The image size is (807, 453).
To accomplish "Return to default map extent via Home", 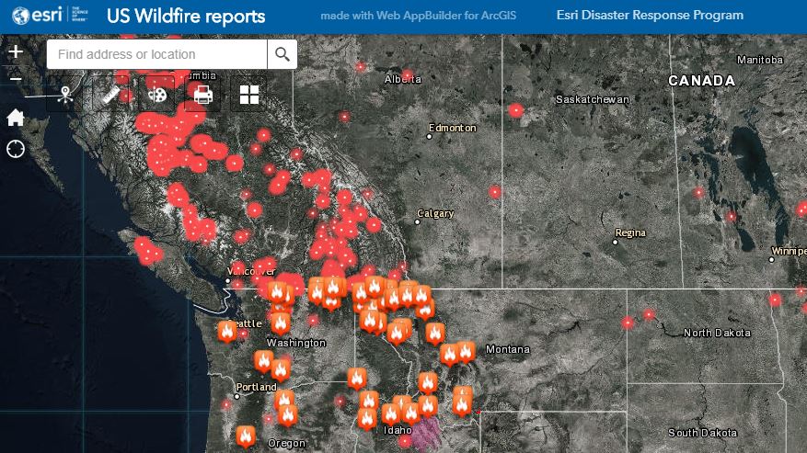I will coord(16,118).
